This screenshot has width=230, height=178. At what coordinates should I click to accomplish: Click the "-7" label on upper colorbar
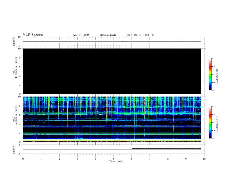click(x=214, y=90)
